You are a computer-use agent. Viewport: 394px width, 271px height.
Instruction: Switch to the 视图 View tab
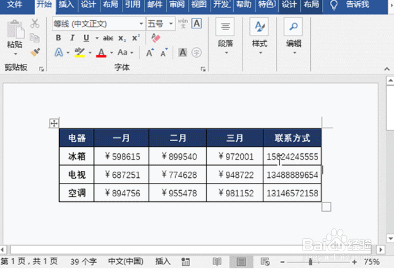pos(199,4)
